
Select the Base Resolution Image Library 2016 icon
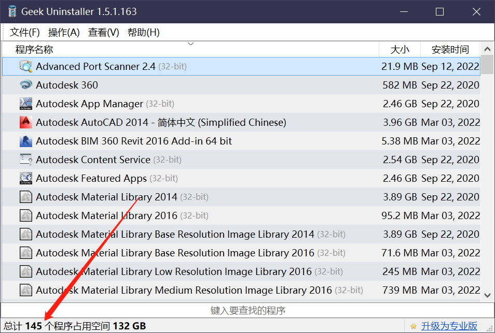coord(26,253)
